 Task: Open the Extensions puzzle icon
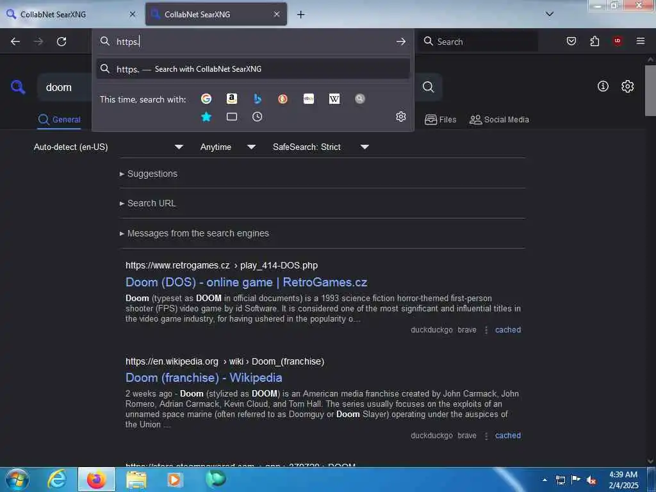(x=594, y=41)
